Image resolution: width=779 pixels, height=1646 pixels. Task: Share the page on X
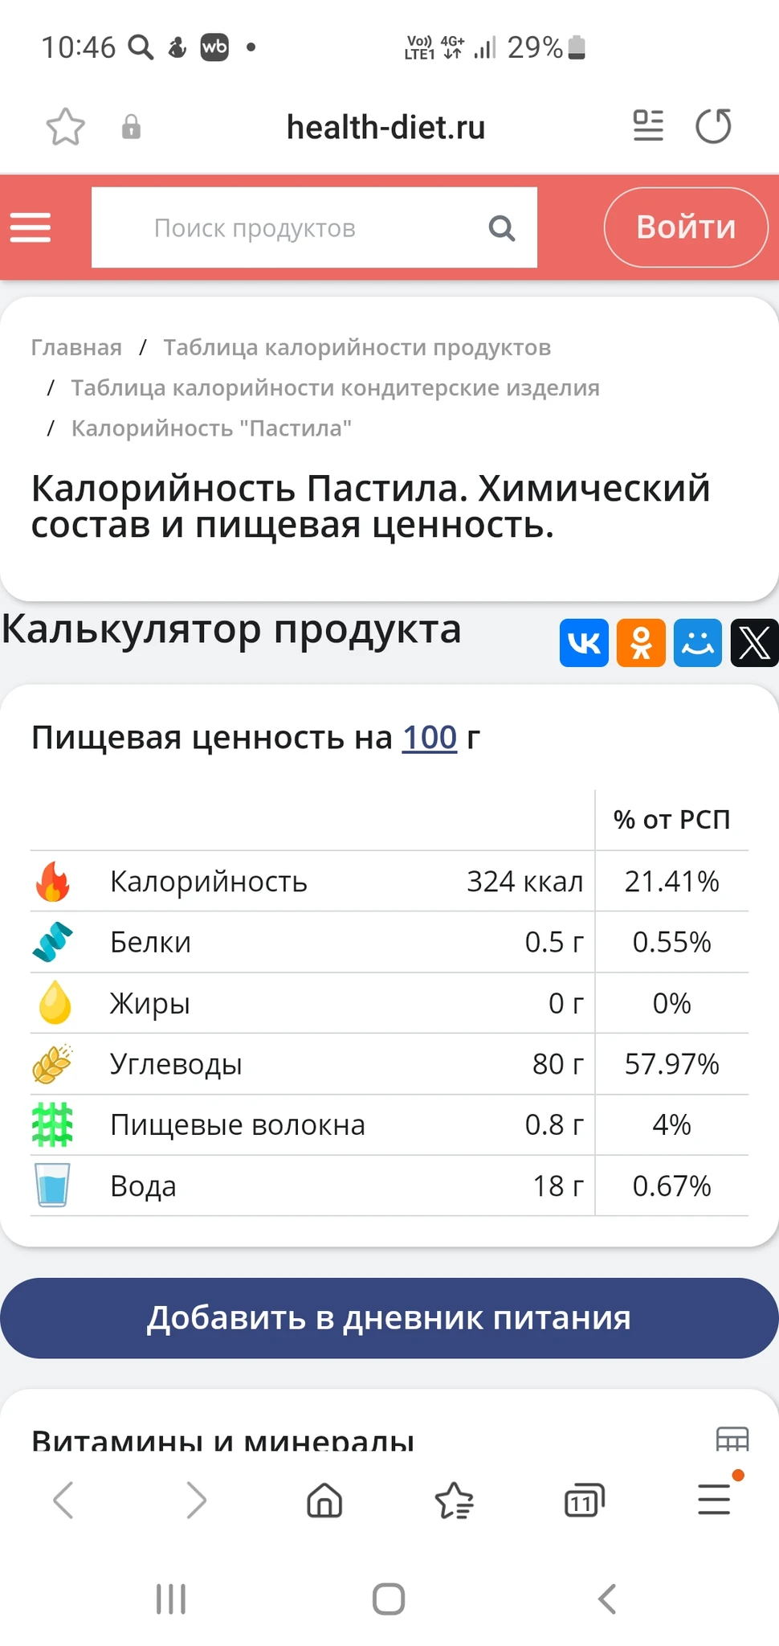(754, 643)
